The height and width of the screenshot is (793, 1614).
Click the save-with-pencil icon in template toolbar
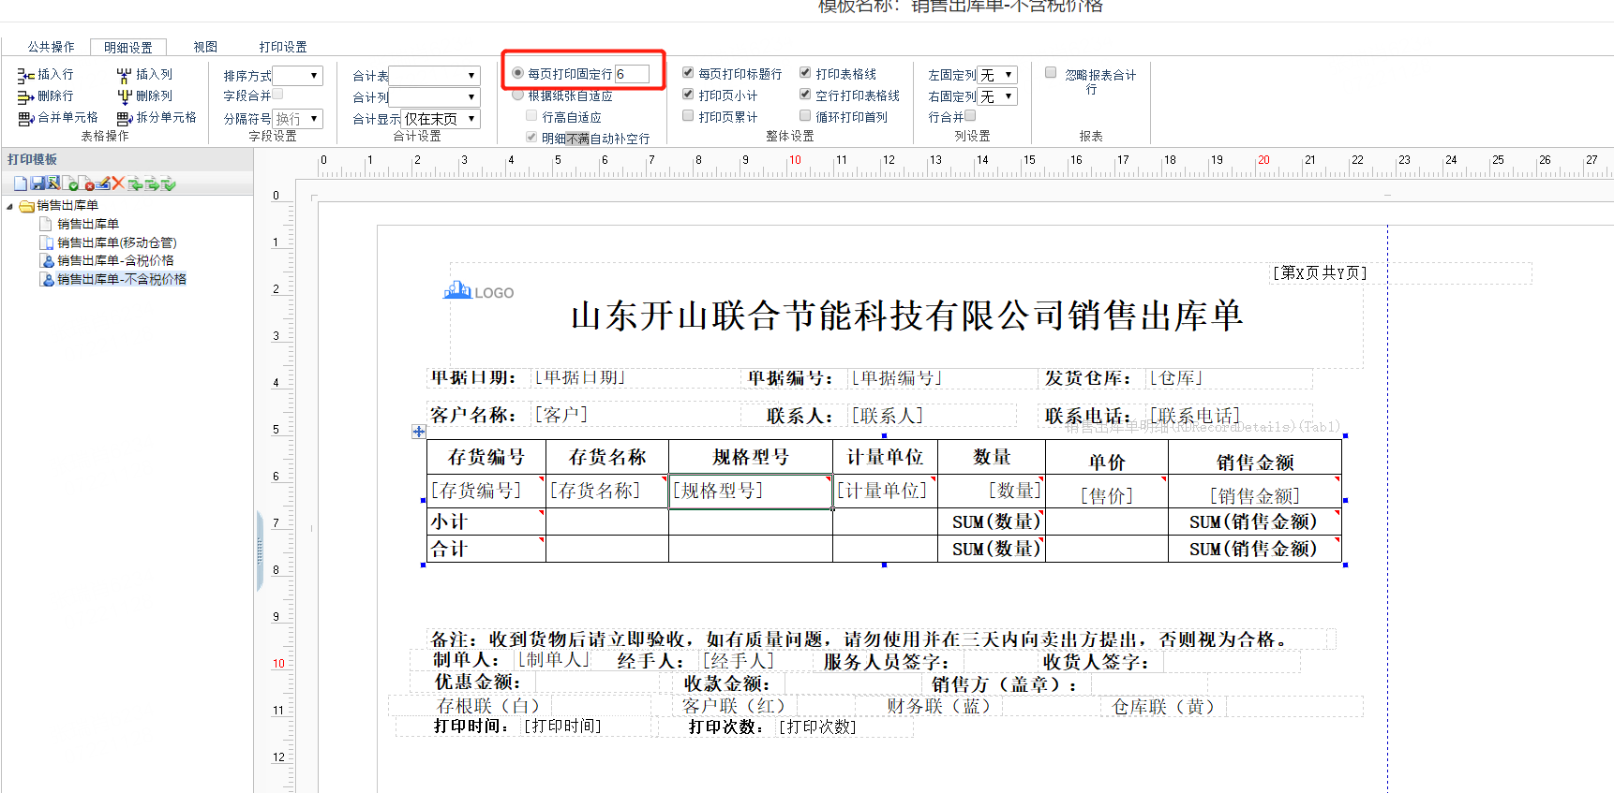point(53,184)
